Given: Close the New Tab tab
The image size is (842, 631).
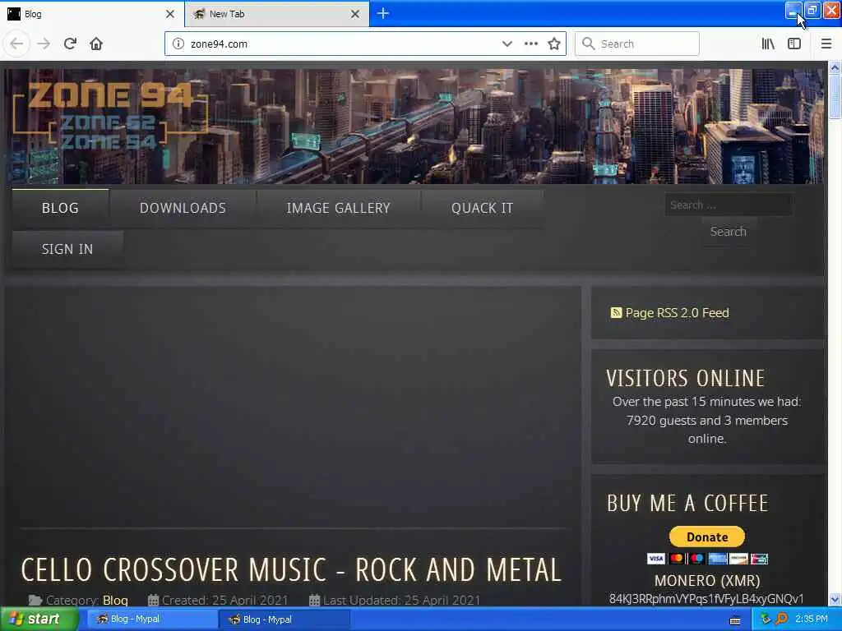Looking at the screenshot, I should click(x=355, y=14).
